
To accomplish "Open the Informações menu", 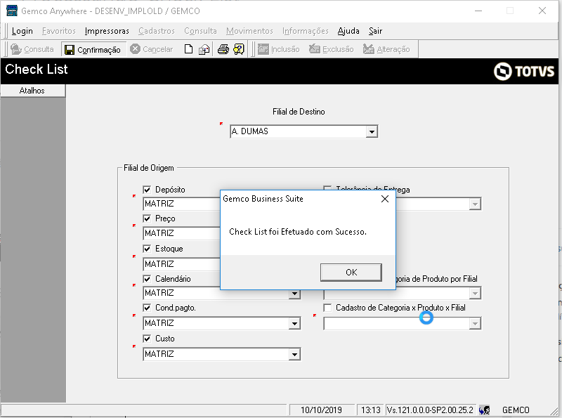I will click(x=306, y=31).
